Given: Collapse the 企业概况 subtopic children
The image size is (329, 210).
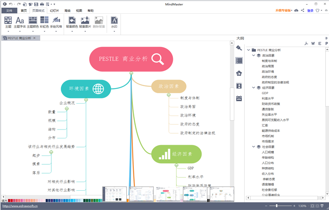Looking at the screenshot, I should (x=67, y=109).
